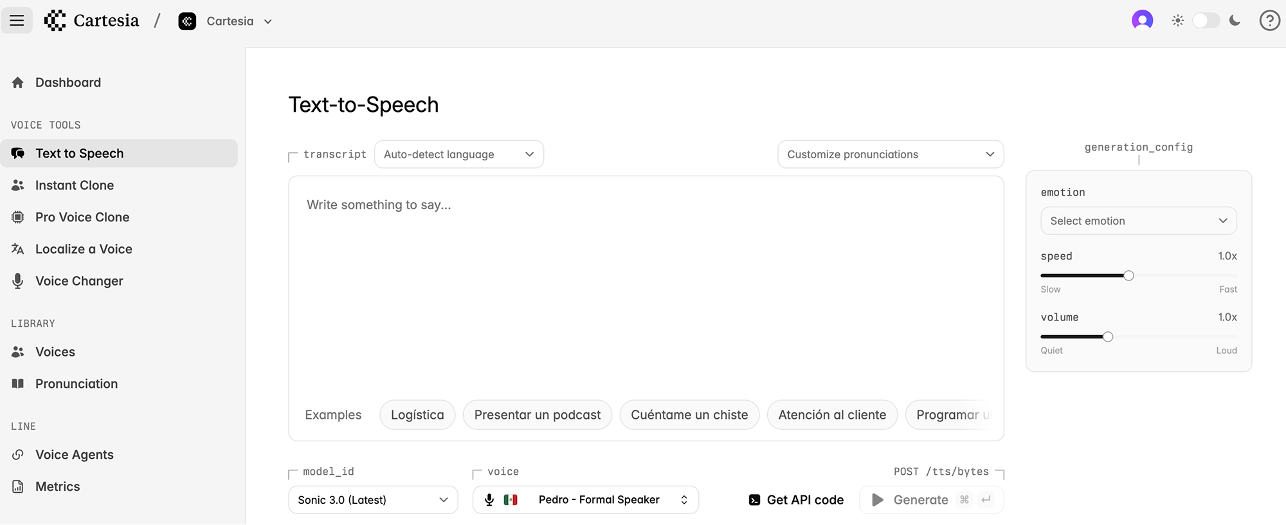Open the hamburger menu
The image size is (1286, 525).
click(x=17, y=21)
